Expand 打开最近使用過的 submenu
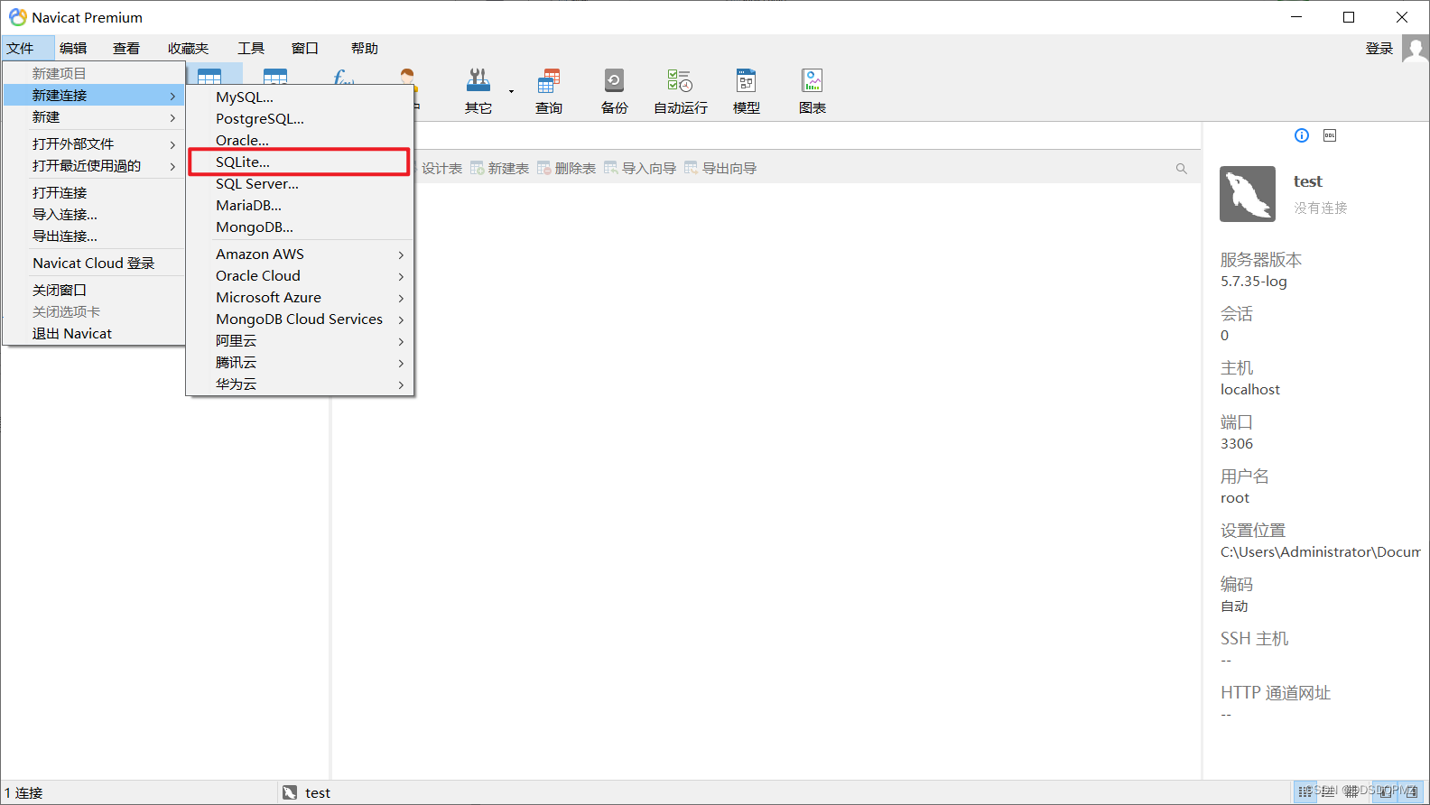This screenshot has width=1430, height=805. coord(94,166)
